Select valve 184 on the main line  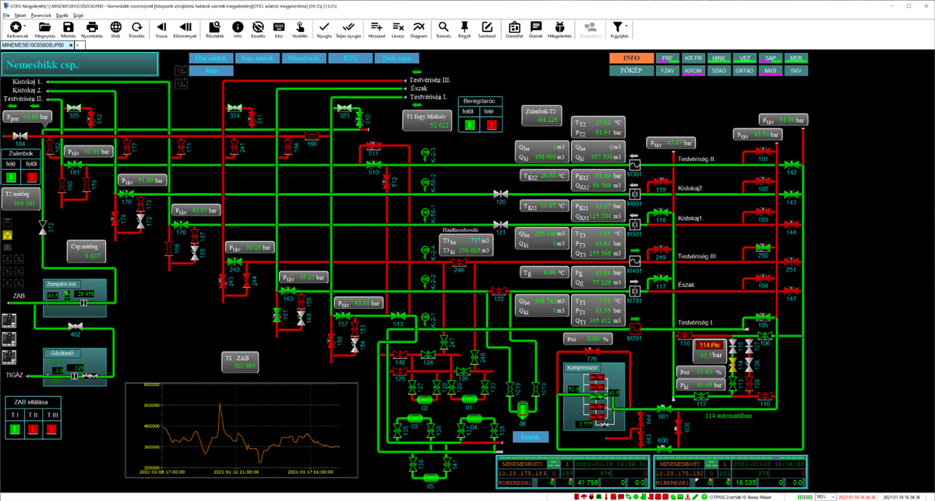(21, 136)
